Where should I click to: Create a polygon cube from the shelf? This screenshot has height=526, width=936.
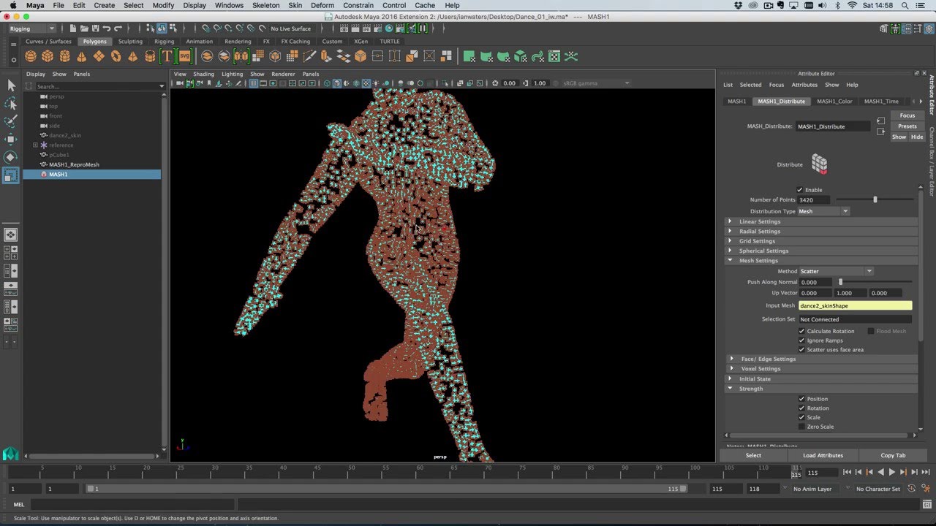[x=48, y=56]
